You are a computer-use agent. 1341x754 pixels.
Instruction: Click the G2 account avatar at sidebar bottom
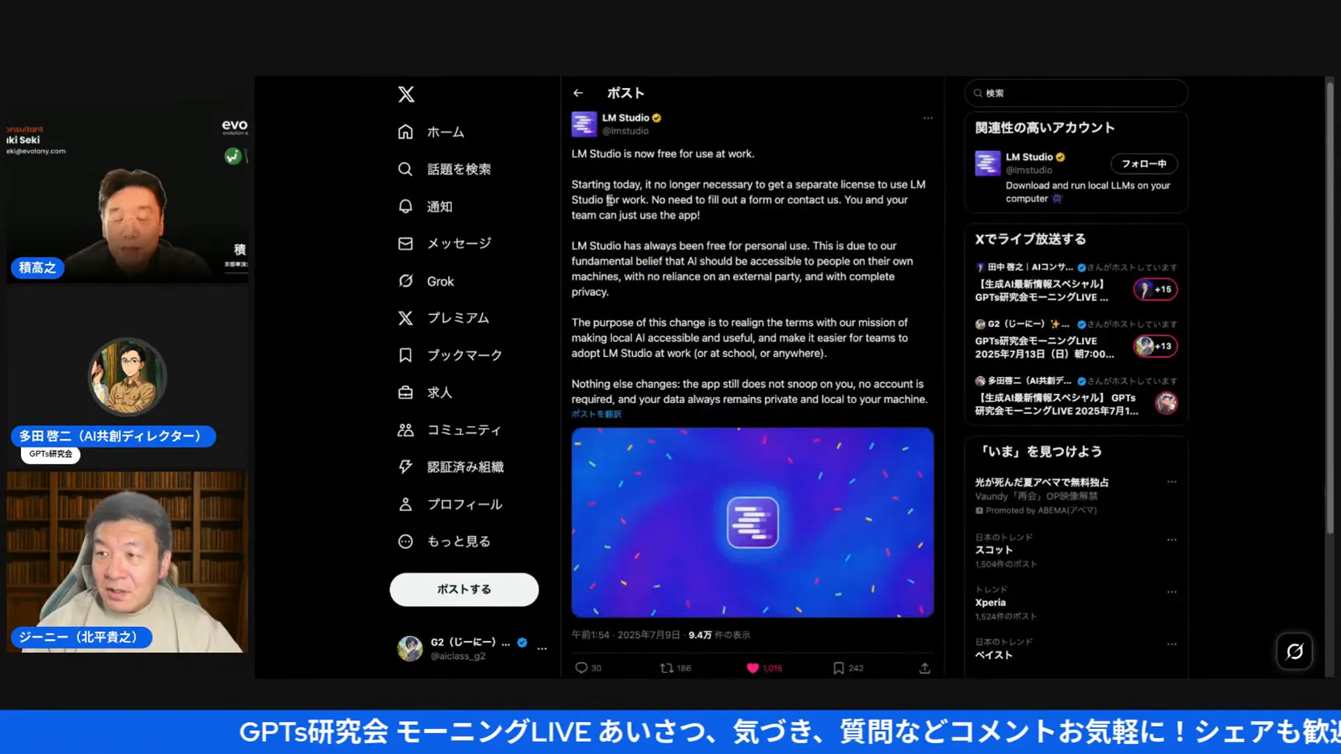click(410, 649)
